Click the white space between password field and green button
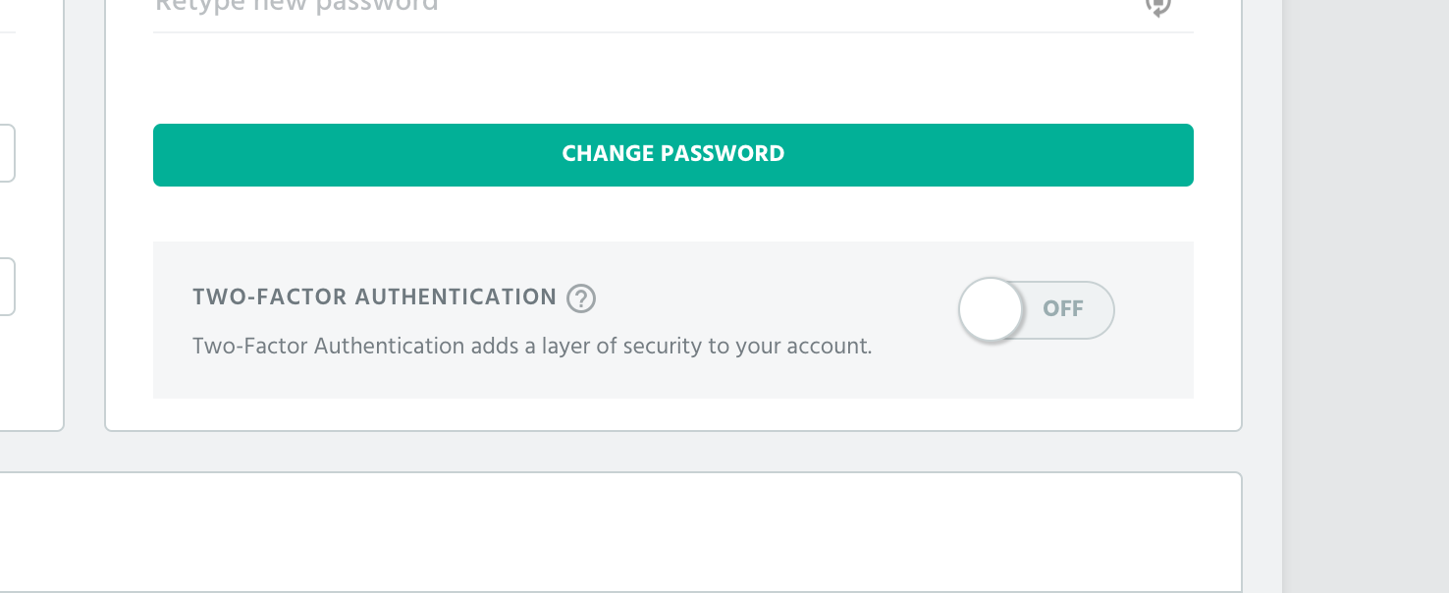Screen dimensions: 1449x593 673,79
